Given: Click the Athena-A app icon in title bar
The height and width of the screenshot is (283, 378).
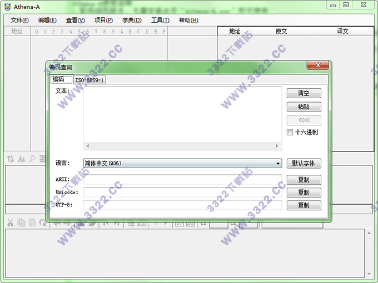Looking at the screenshot, I should click(x=8, y=7).
